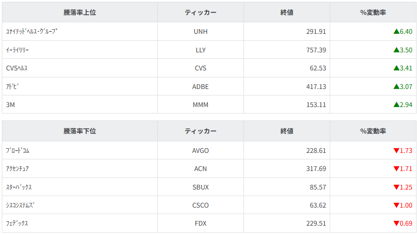Click the red down arrow beside 1.73
The height and width of the screenshot is (234, 417).
[396, 151]
